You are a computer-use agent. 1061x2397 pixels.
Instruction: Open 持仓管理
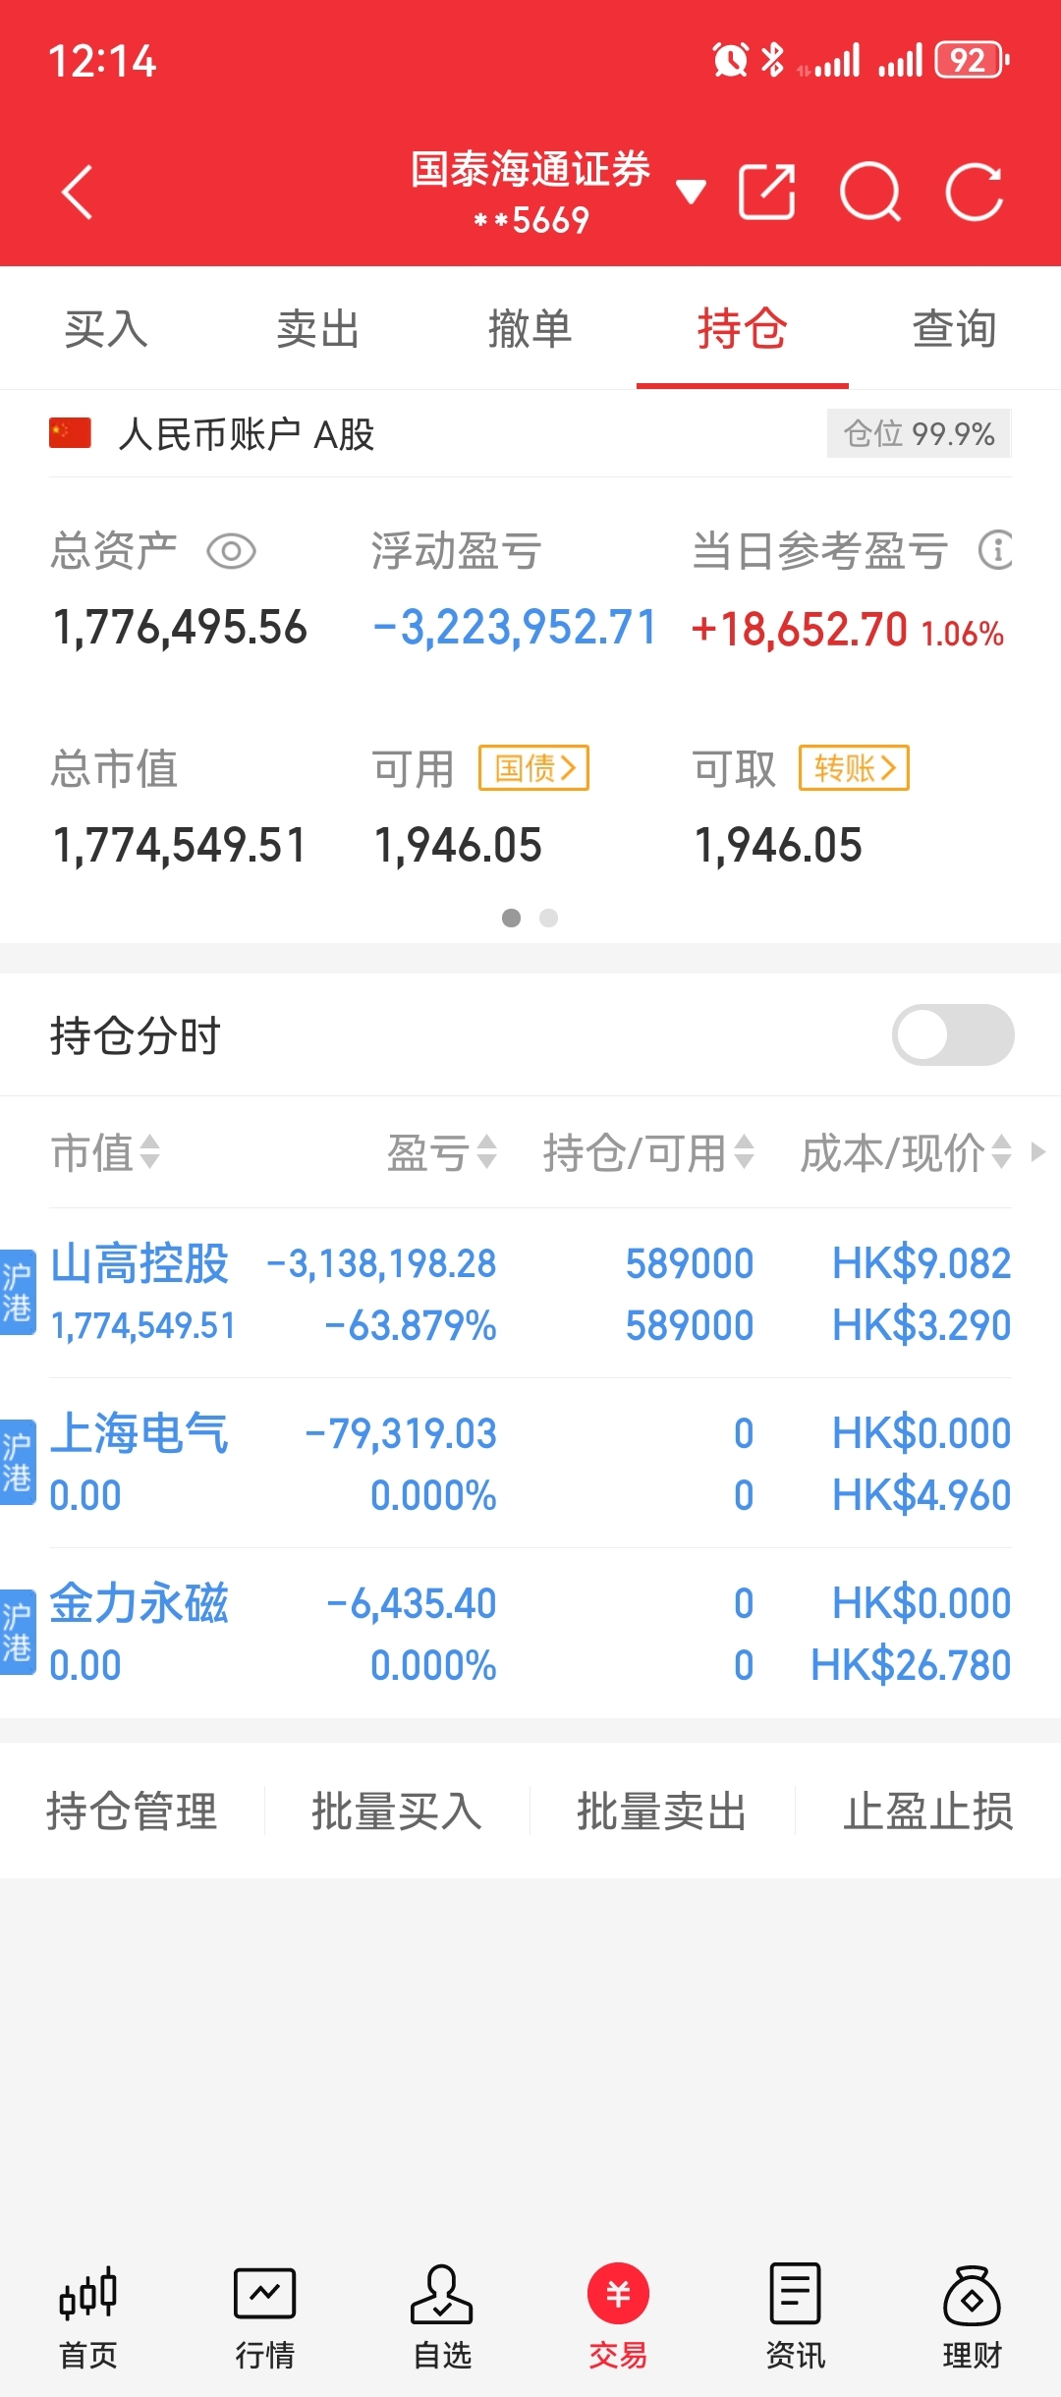132,1811
